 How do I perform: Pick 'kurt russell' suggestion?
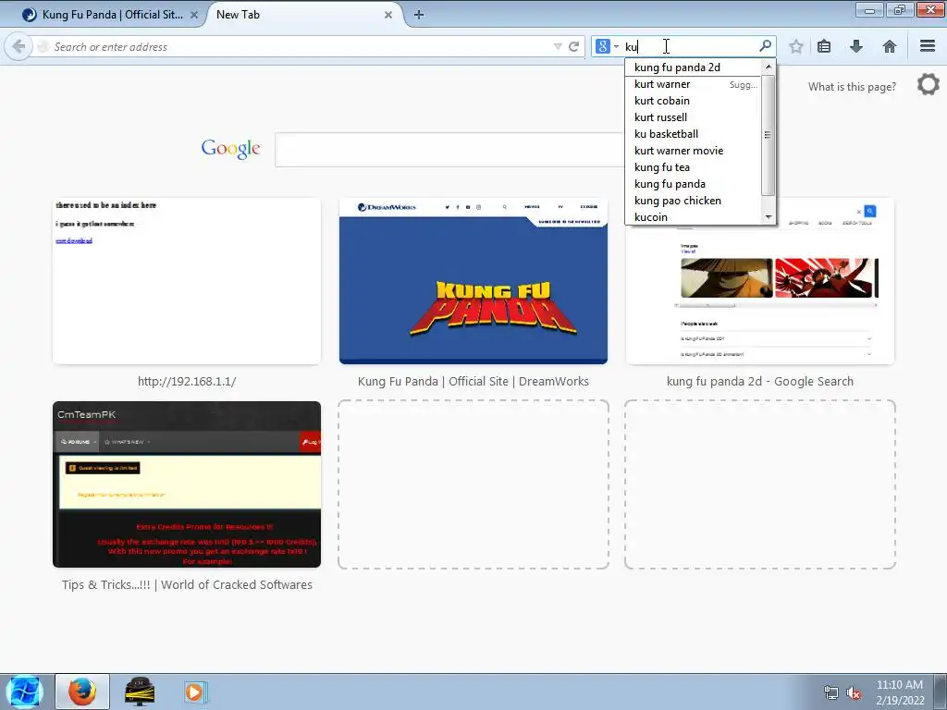(x=693, y=117)
